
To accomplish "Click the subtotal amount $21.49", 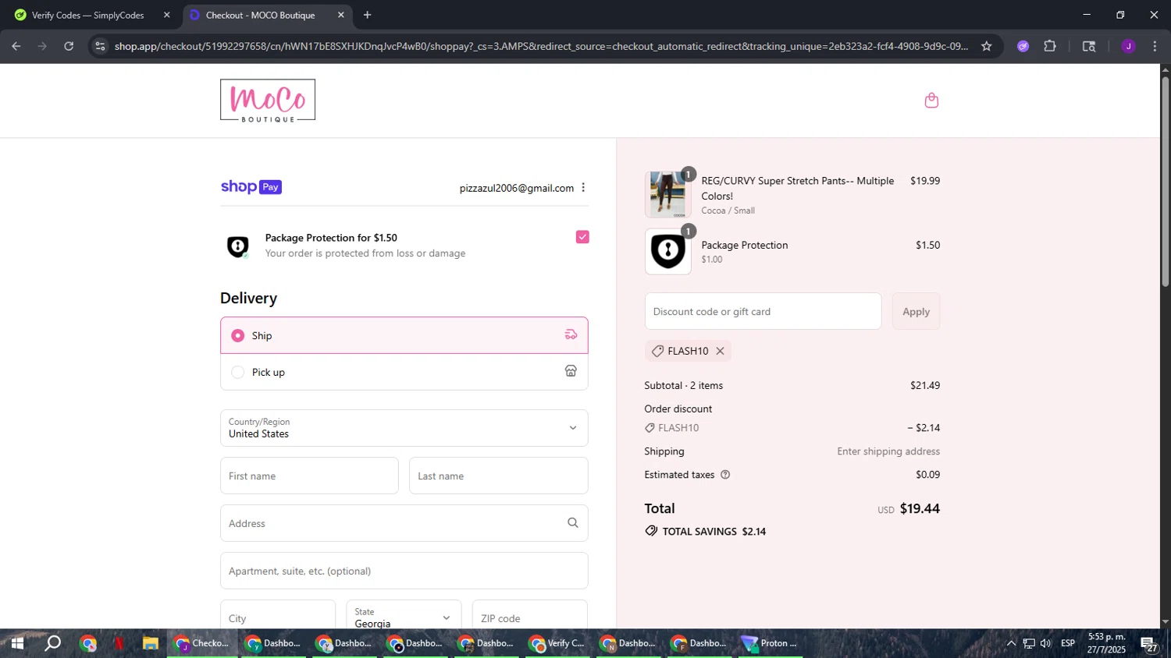I will [x=925, y=385].
